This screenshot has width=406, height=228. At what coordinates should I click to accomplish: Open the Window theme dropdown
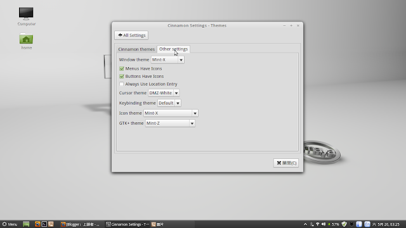167,60
